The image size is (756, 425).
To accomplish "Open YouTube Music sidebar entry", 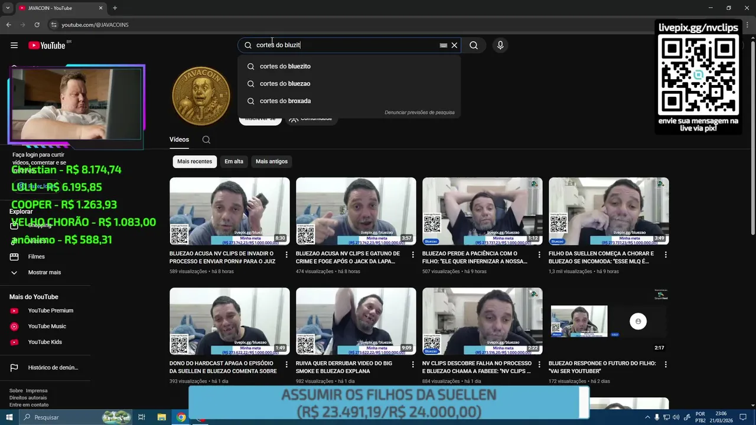I will 47,326.
